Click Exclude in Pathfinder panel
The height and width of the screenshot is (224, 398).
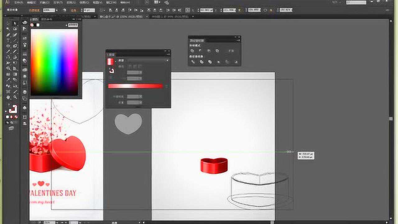(x=217, y=51)
